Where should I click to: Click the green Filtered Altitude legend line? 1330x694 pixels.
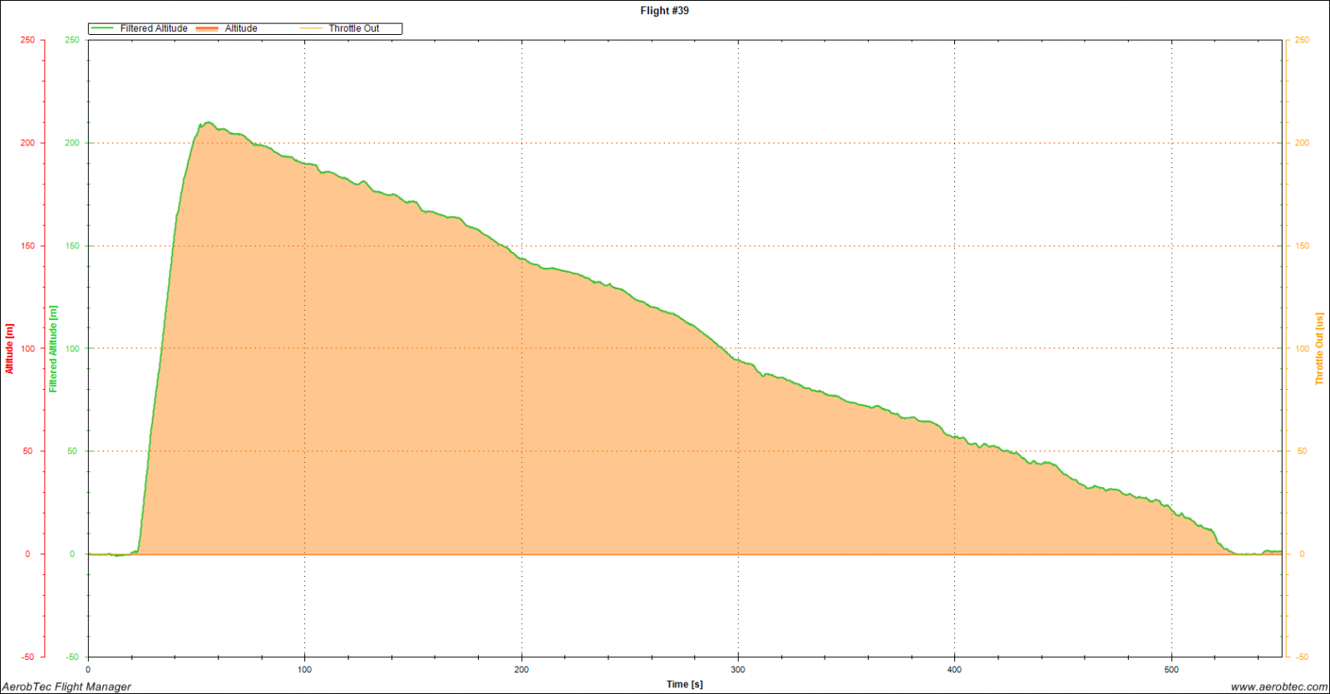[102, 28]
